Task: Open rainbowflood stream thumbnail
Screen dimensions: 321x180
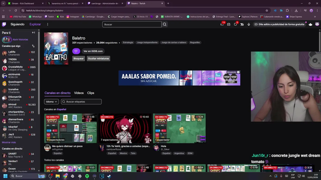Action: pos(125,128)
